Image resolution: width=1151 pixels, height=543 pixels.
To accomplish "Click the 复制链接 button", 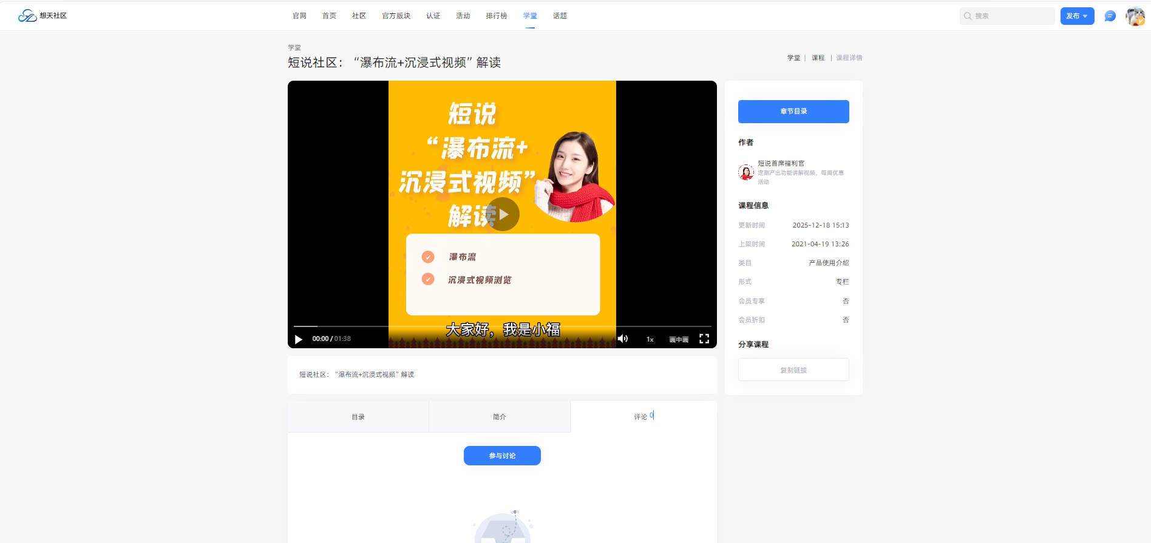I will pyautogui.click(x=793, y=369).
